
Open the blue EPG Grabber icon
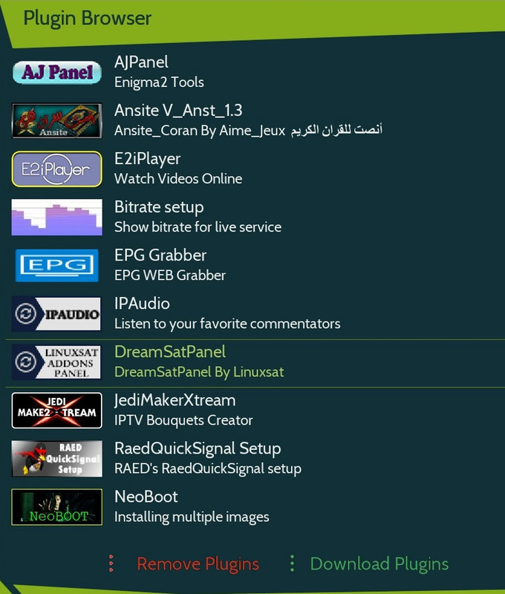pyautogui.click(x=57, y=265)
